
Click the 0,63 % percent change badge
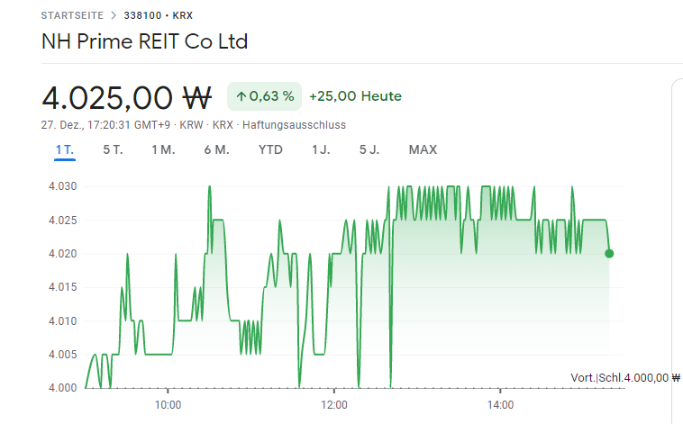click(x=264, y=96)
